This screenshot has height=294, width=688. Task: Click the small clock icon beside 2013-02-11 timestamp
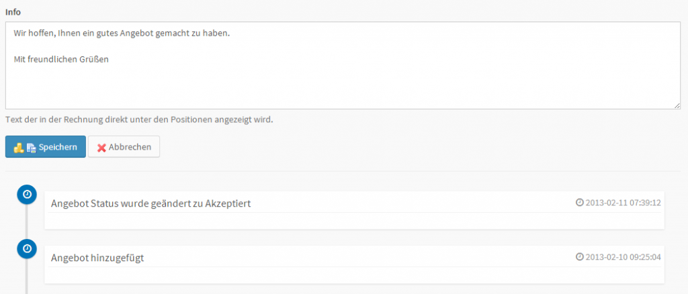pyautogui.click(x=580, y=202)
